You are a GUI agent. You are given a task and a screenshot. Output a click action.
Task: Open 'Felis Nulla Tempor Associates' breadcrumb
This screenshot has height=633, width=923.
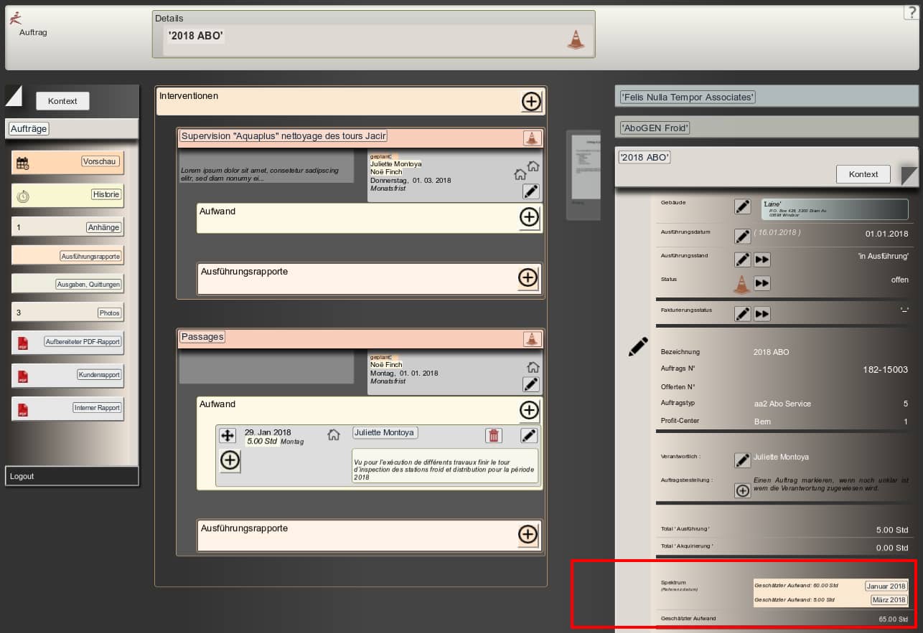688,97
